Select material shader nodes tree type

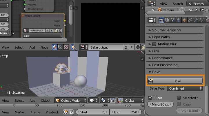point(55,47)
